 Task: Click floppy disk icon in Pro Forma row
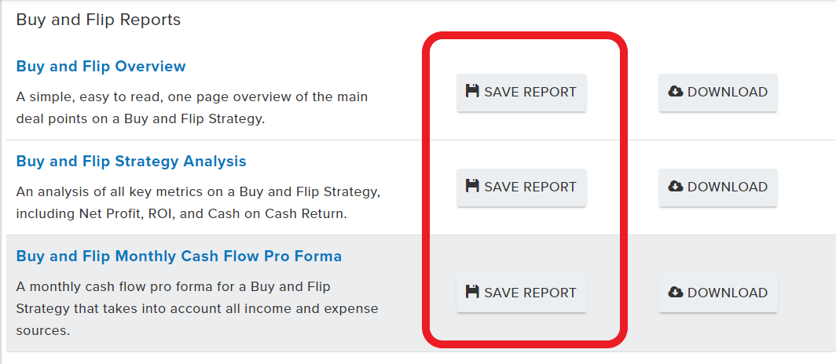pos(472,292)
